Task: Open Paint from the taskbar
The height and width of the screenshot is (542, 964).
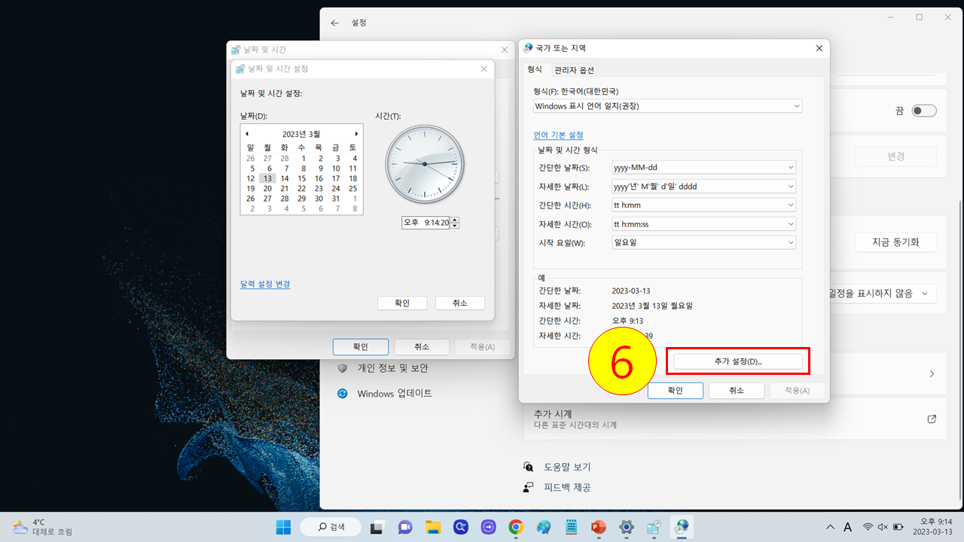Action: coord(543,527)
